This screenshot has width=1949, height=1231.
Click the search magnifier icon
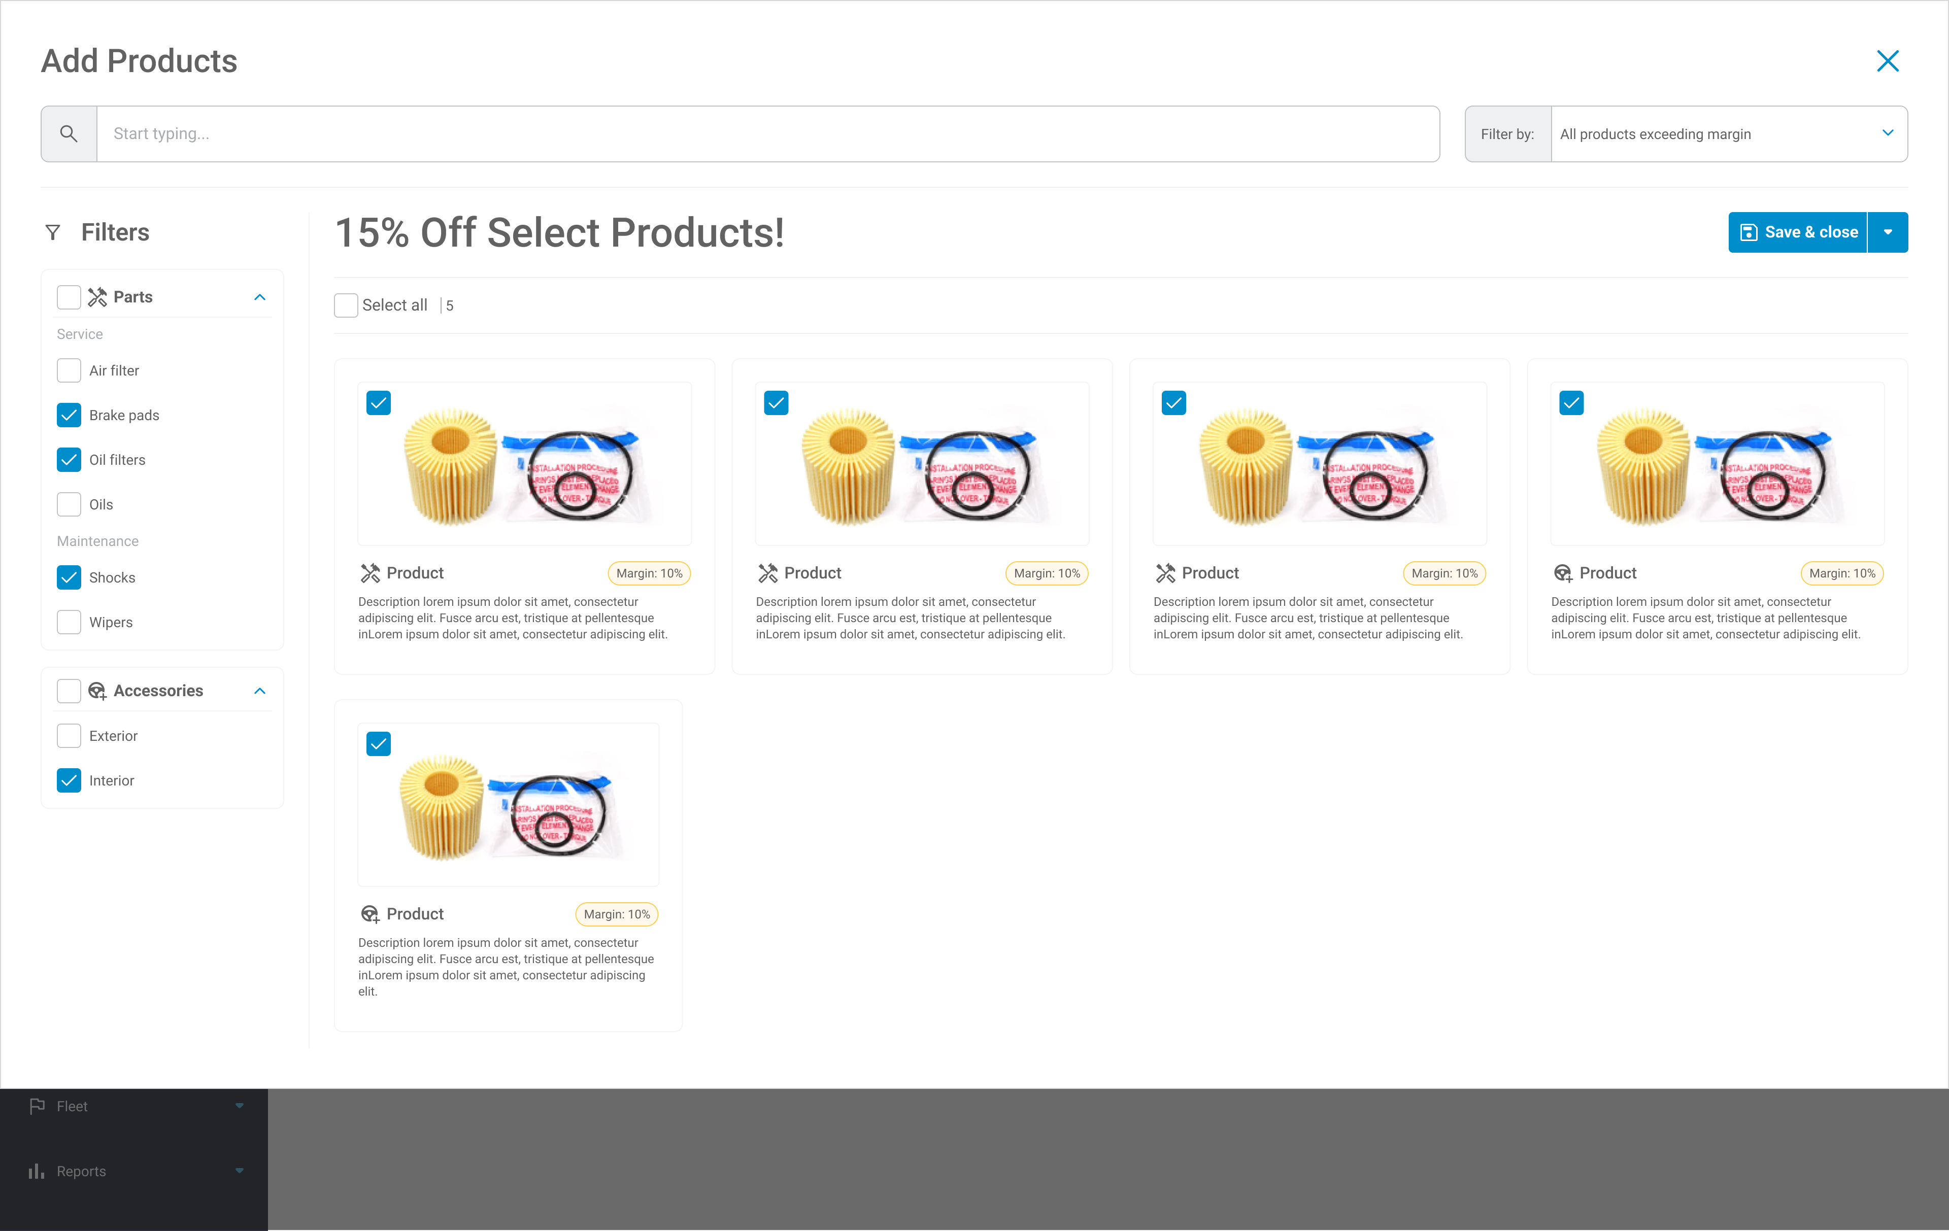click(x=69, y=133)
